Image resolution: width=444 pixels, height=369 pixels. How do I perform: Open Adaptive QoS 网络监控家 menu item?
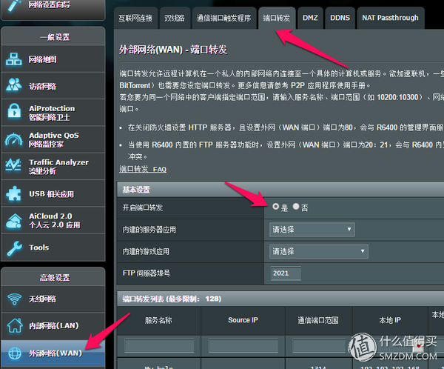coord(53,139)
